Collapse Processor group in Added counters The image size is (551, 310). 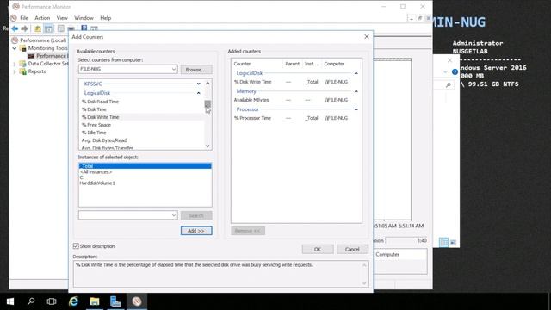(x=356, y=109)
